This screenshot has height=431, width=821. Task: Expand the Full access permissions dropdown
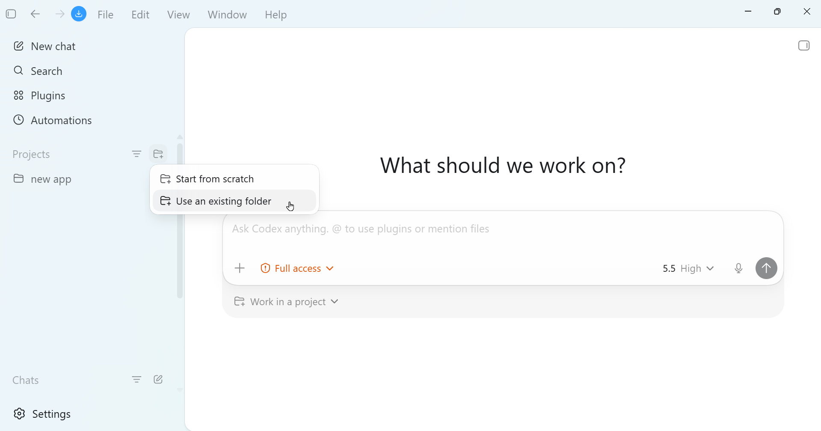[297, 269]
